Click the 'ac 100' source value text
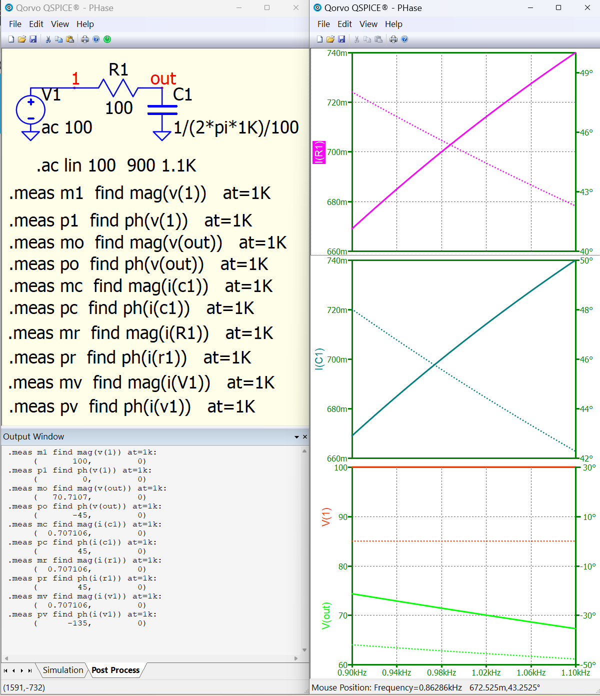Viewport: 600px width, 696px height. 67,127
